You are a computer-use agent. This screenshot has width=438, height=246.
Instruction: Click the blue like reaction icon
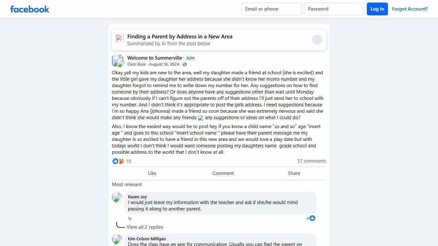click(115, 161)
